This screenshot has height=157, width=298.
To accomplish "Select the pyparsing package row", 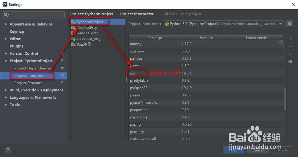I will click(206, 117).
